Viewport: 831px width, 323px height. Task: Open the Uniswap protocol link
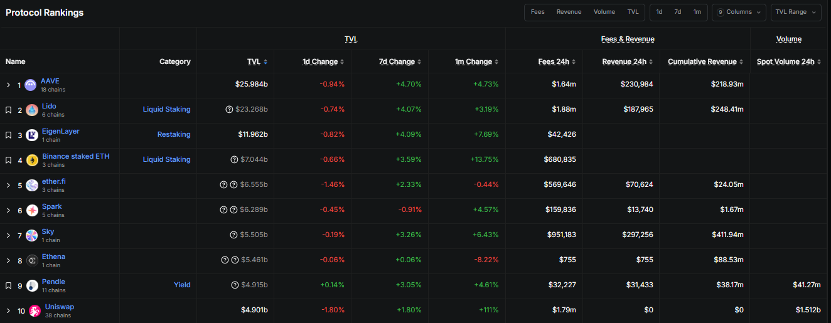(60, 307)
